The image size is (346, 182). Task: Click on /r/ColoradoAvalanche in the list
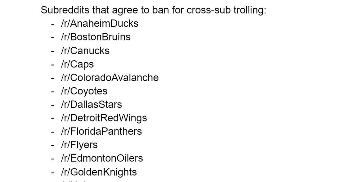110,77
